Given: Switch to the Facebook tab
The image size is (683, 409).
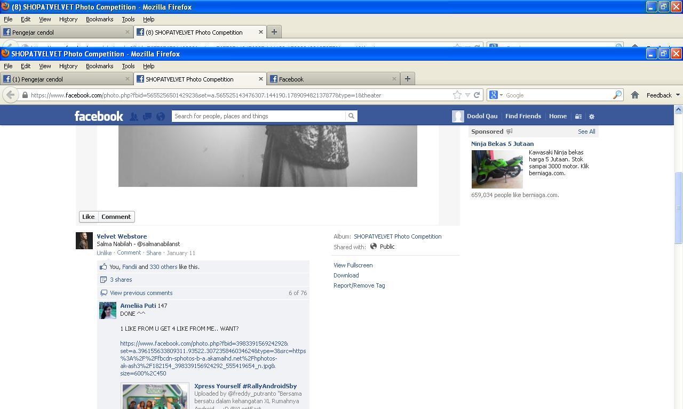Looking at the screenshot, I should coord(333,79).
